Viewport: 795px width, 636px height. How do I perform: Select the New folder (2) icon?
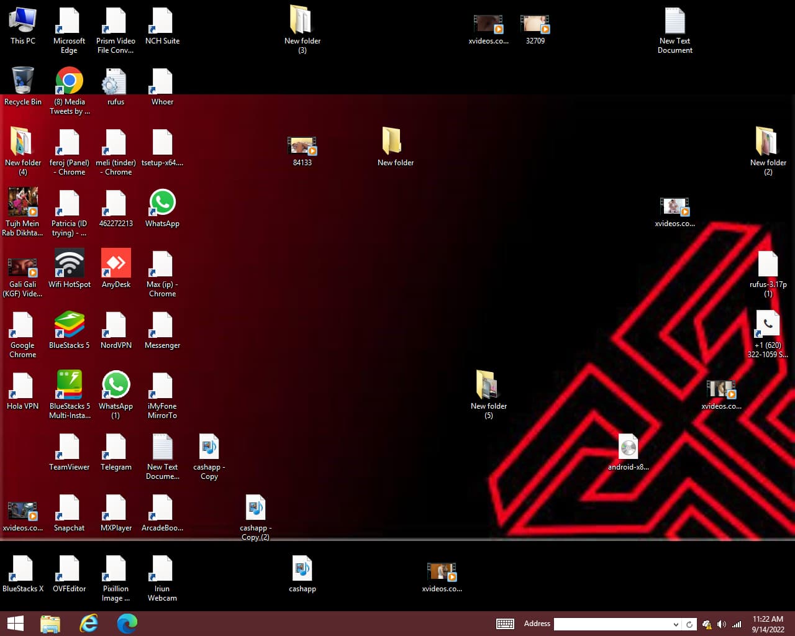pos(768,152)
